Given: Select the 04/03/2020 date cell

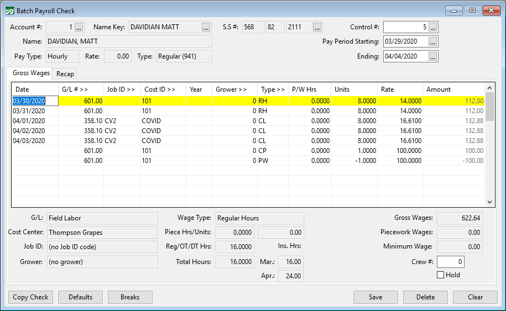Looking at the screenshot, I should (35, 141).
